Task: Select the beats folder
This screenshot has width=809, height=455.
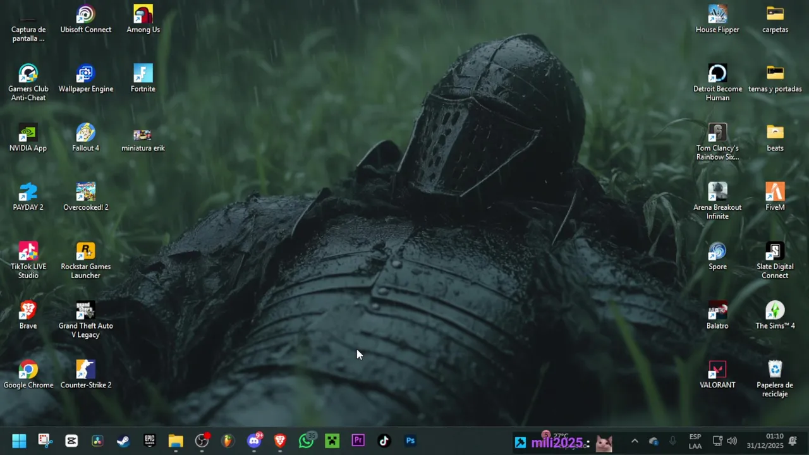Action: 775,138
